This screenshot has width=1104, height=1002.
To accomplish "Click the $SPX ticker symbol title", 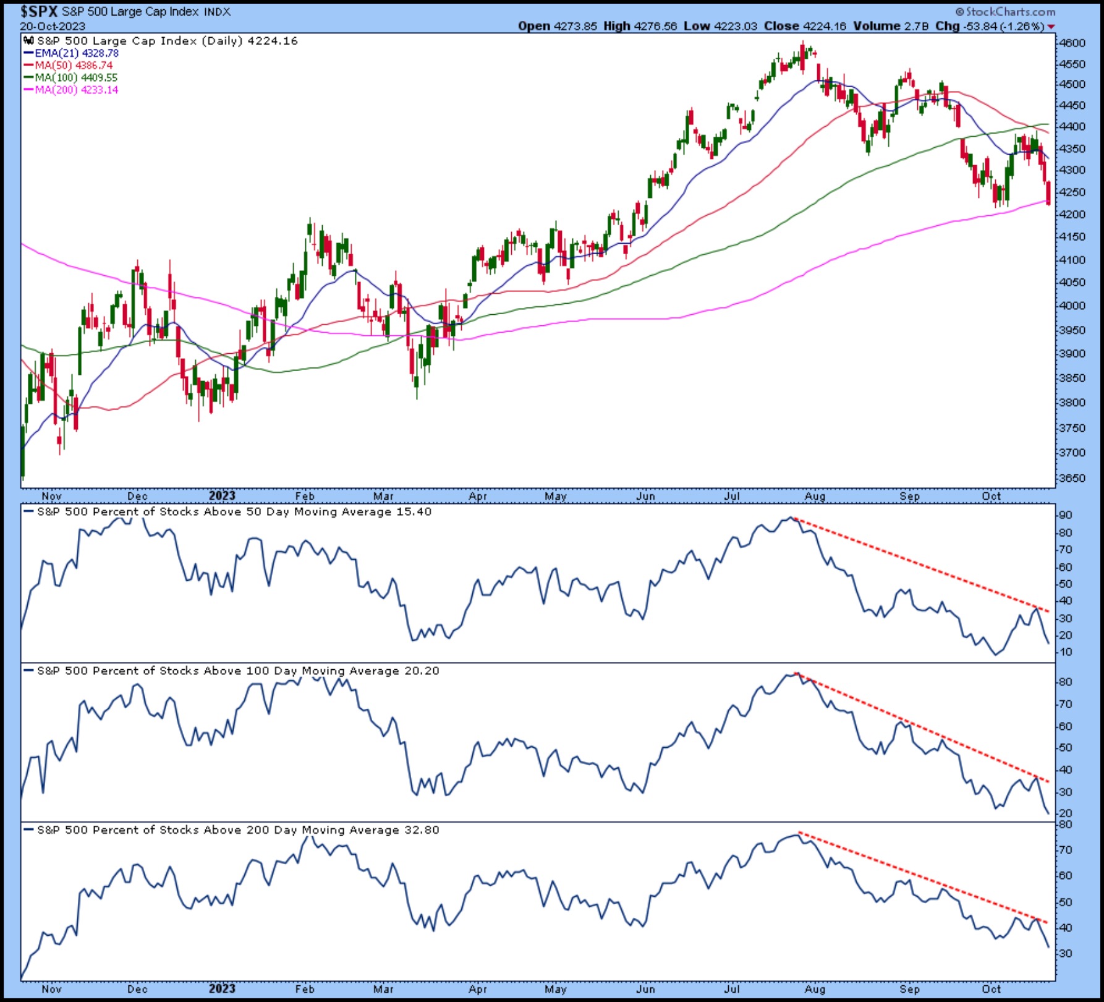I will (38, 12).
